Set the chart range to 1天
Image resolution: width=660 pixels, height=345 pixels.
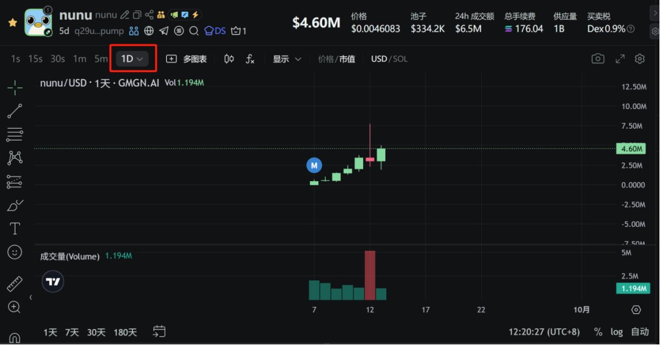[x=50, y=332]
